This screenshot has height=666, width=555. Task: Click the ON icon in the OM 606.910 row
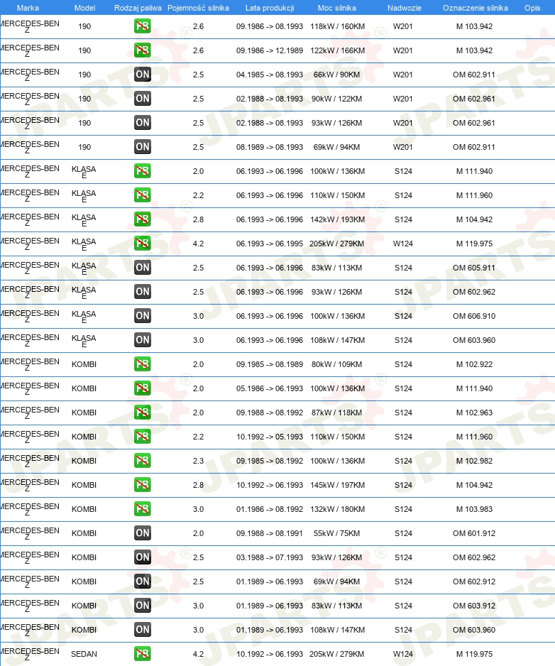[142, 316]
